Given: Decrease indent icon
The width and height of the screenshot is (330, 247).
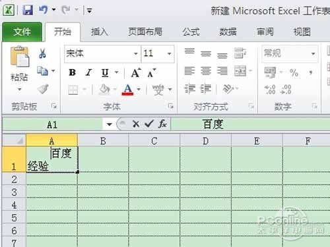Looking at the screenshot, I should coord(189,89).
